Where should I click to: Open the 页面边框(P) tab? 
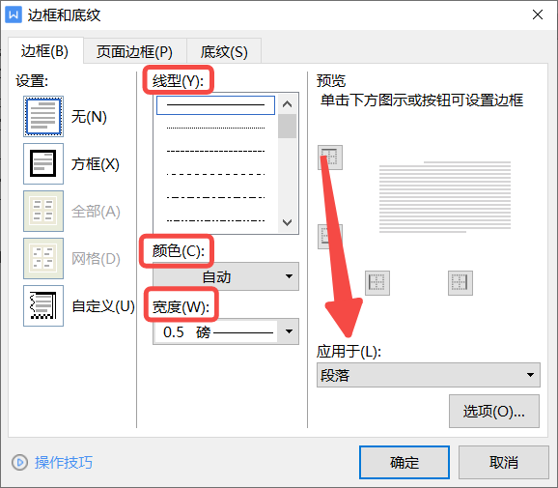tap(134, 52)
